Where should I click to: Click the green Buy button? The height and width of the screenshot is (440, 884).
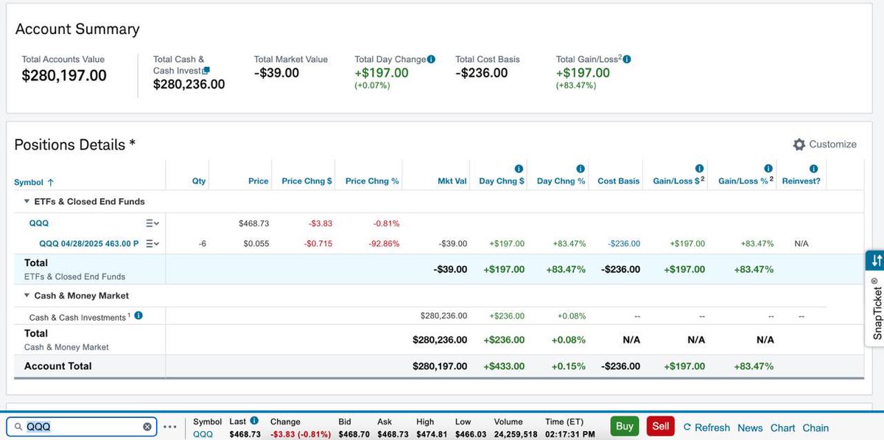(625, 426)
